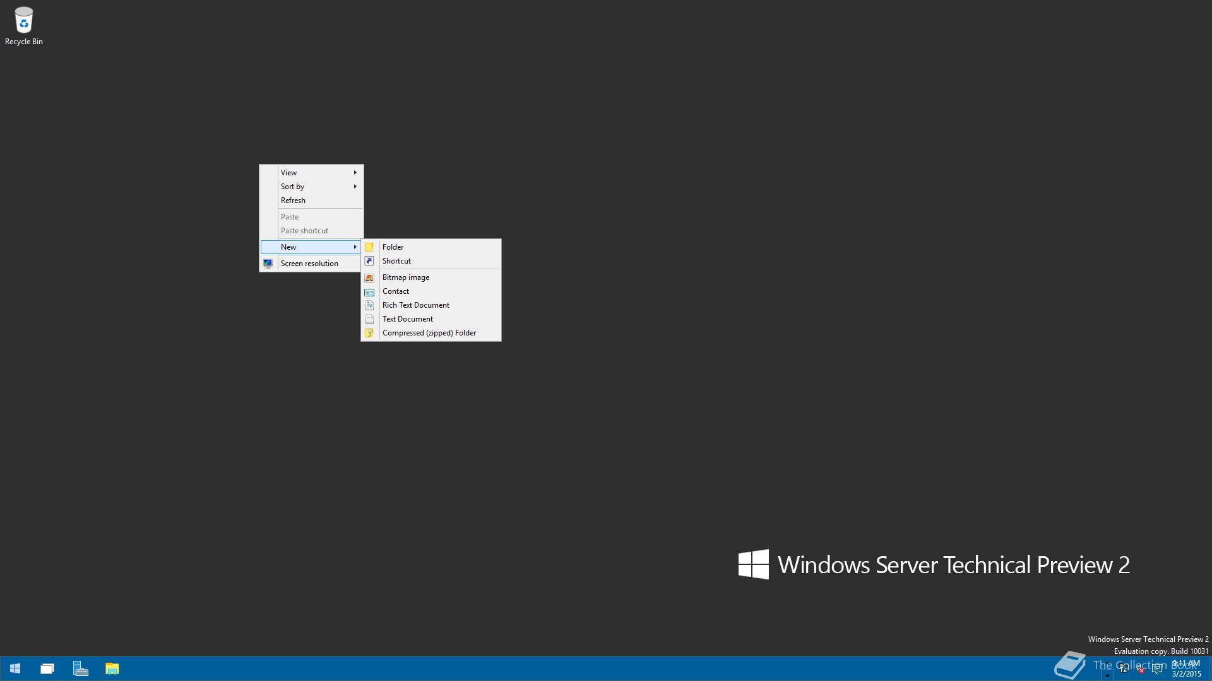Image resolution: width=1212 pixels, height=681 pixels.
Task: Create a new Contact
Action: tap(431, 291)
